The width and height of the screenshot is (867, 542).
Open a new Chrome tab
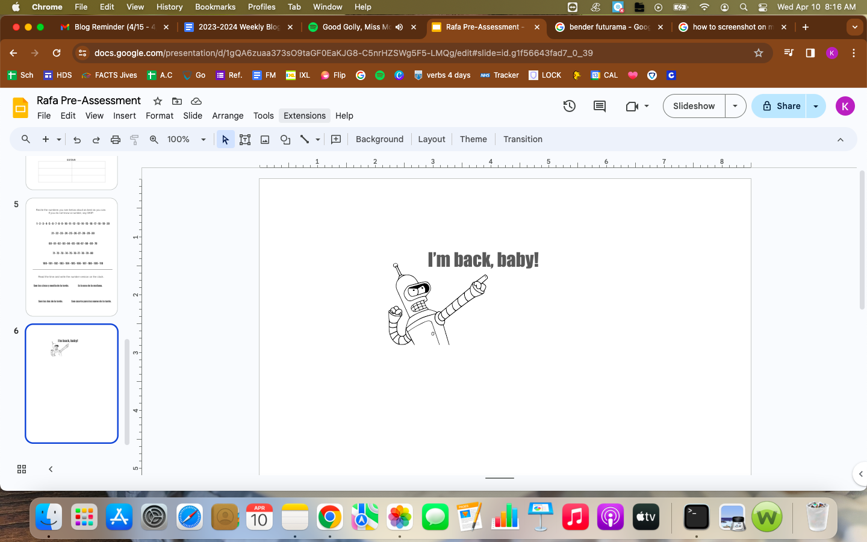click(x=806, y=27)
